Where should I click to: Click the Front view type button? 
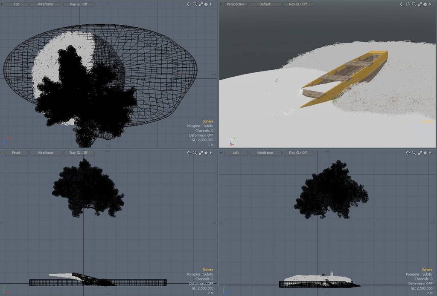16,153
